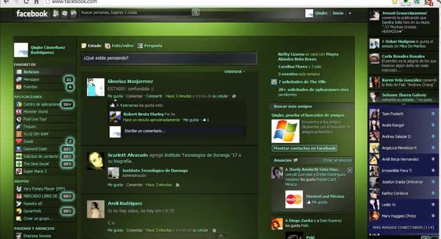Viewport: 441px width, 239px height.
Task: Open Very Pumpy Player (VPP) group
Action: 44,189
